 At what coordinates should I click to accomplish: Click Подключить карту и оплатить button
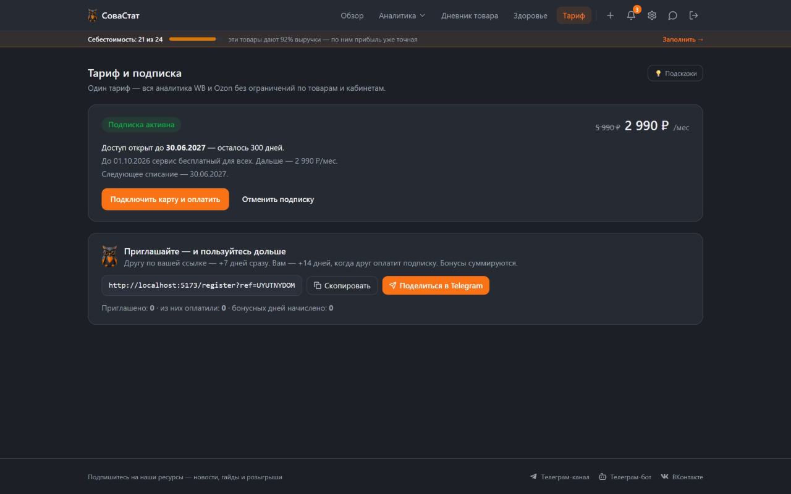point(165,199)
